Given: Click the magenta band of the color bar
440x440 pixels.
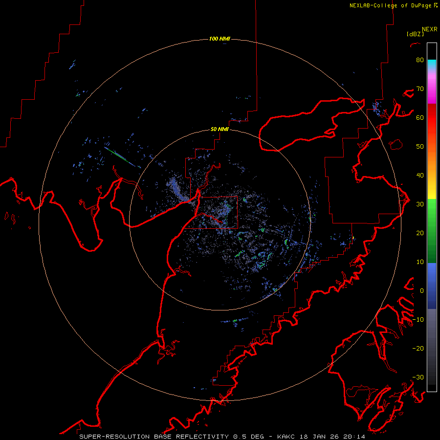Looking at the screenshot, I should [432, 89].
